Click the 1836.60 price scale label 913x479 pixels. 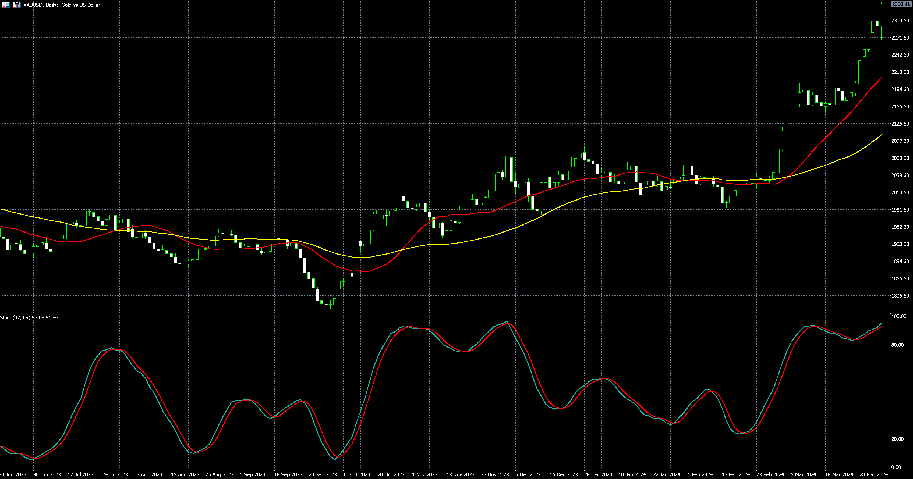pyautogui.click(x=900, y=296)
